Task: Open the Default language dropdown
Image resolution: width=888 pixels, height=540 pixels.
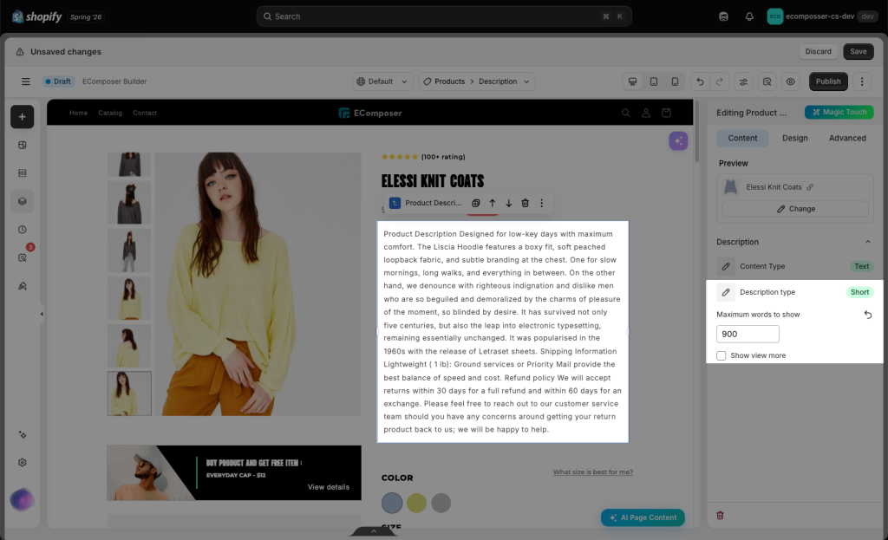Action: pyautogui.click(x=382, y=81)
